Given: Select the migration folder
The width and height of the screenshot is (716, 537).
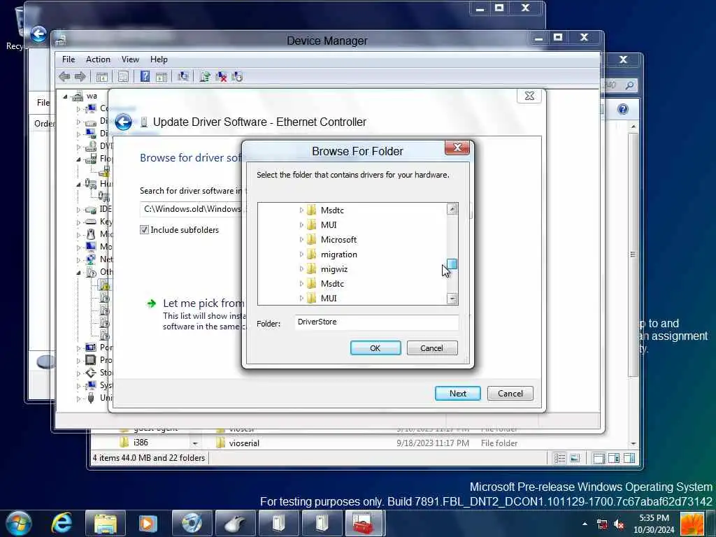Looking at the screenshot, I should click(339, 255).
